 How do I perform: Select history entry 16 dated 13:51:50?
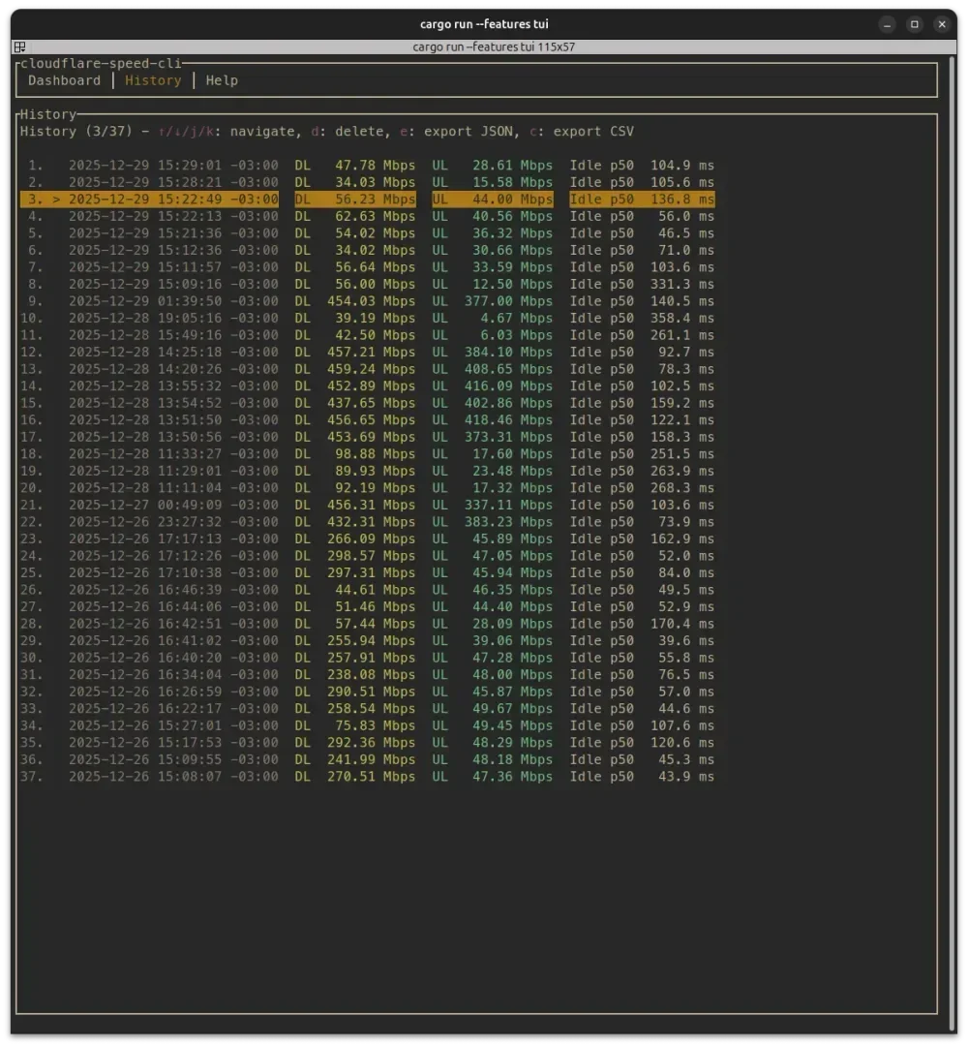pos(368,420)
